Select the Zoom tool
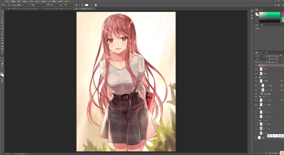Image resolution: width=284 pixels, height=155 pixels. click(2, 67)
